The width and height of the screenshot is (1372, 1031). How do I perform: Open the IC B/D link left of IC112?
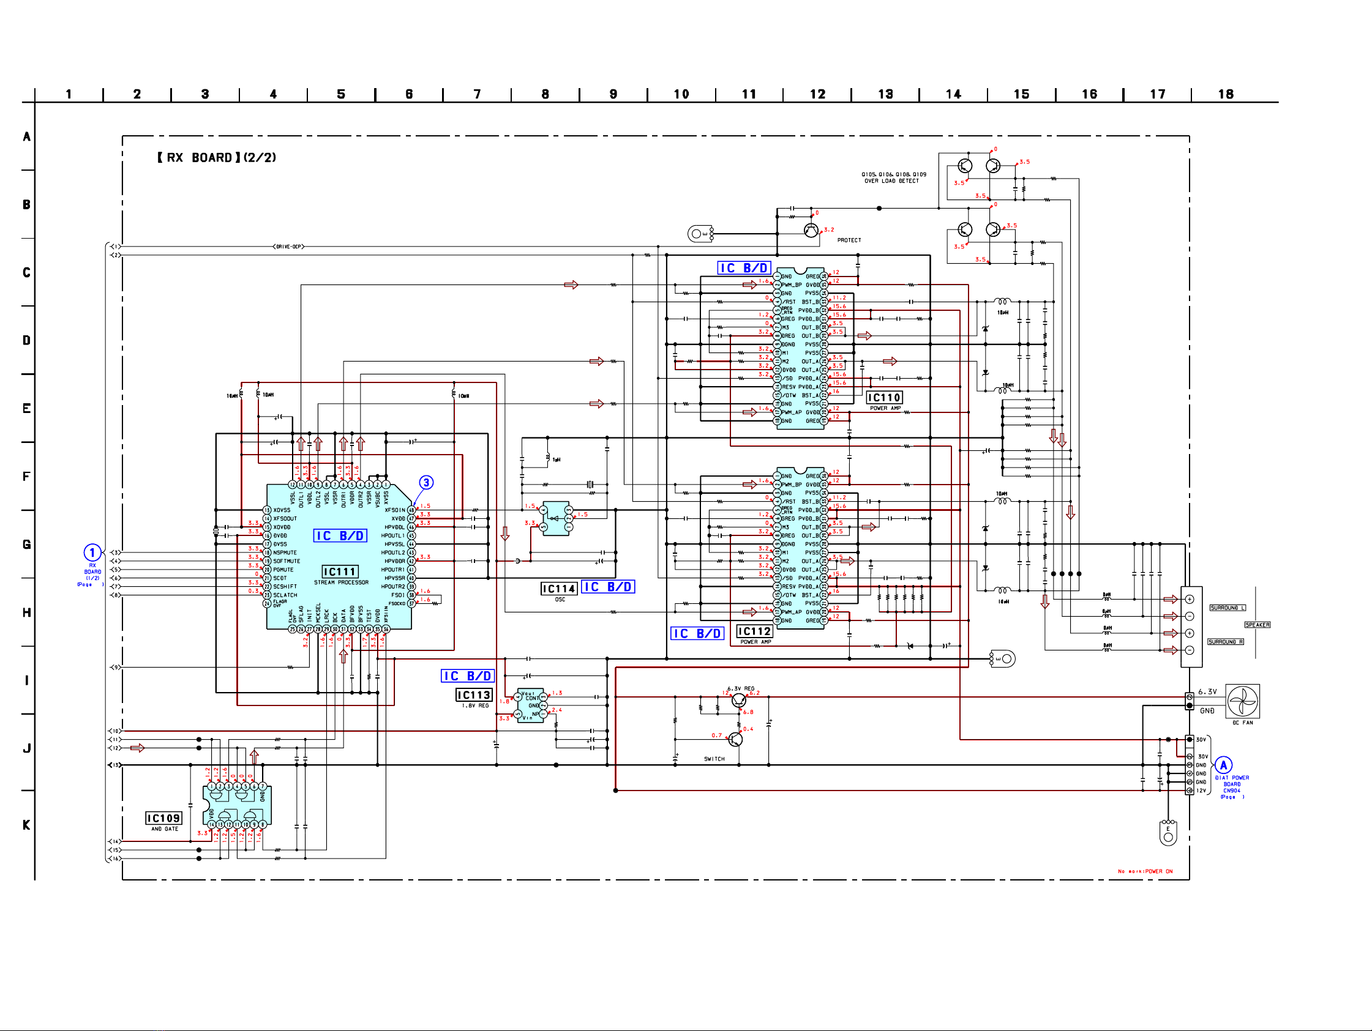697,633
